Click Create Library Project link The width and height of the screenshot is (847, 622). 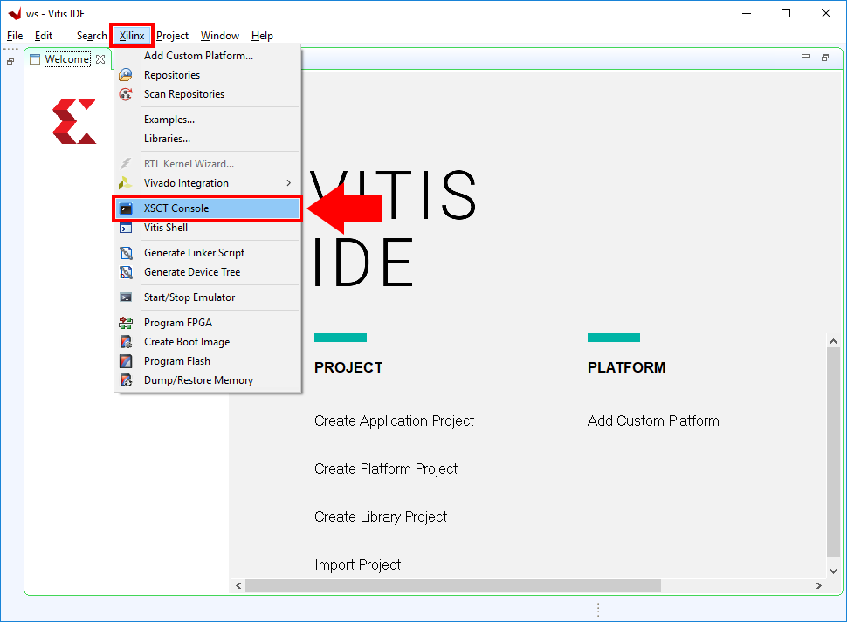tap(381, 516)
